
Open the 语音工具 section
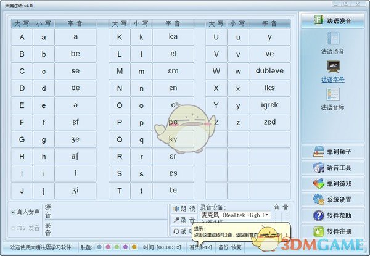point(333,168)
